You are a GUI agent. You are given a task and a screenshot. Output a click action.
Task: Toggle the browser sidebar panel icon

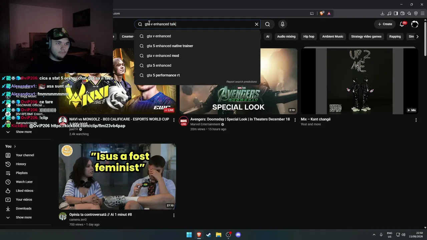pos(396,13)
